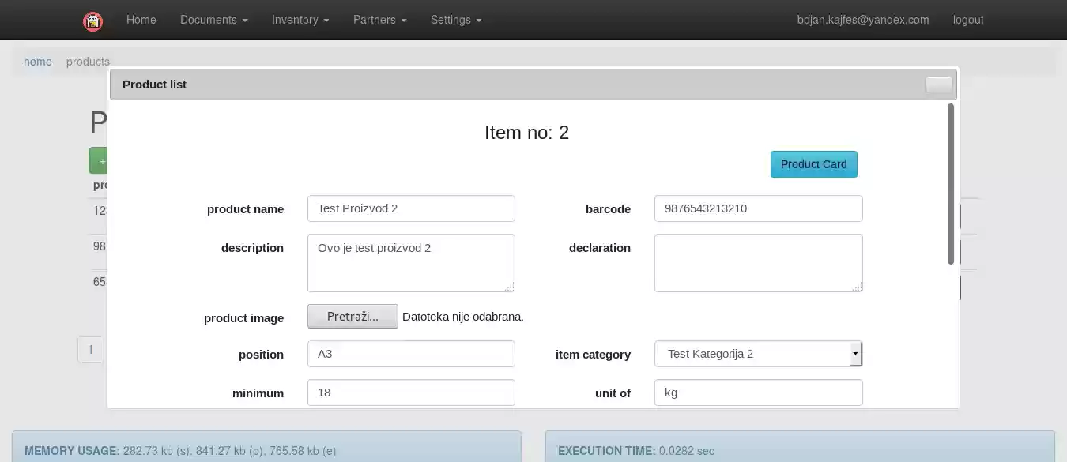The width and height of the screenshot is (1067, 462).
Task: Open the Documents menu caret
Action: (243, 20)
